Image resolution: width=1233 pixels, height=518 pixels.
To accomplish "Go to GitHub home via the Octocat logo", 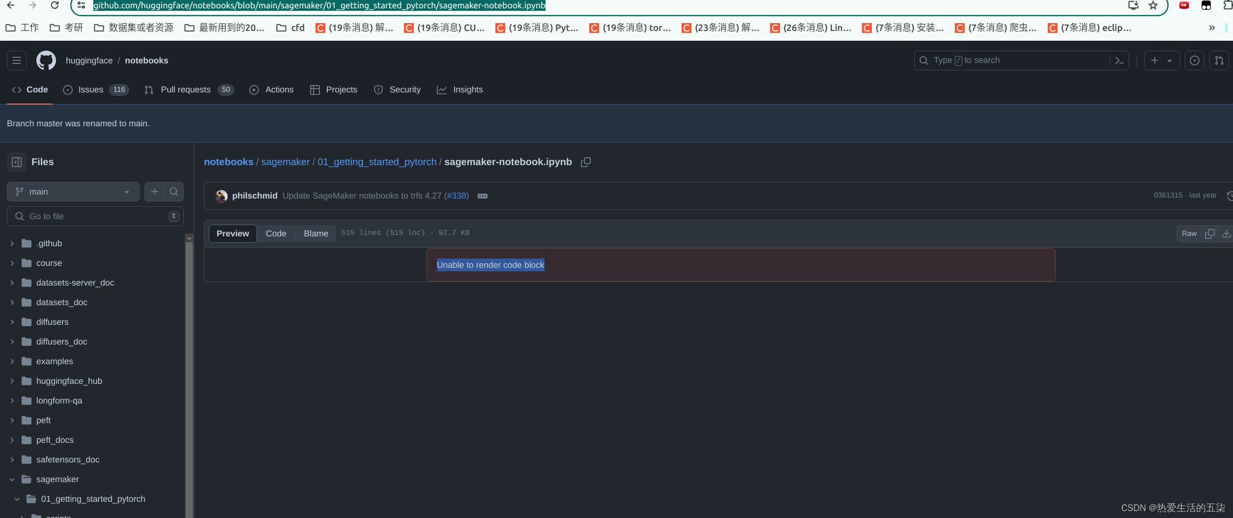I will click(46, 60).
